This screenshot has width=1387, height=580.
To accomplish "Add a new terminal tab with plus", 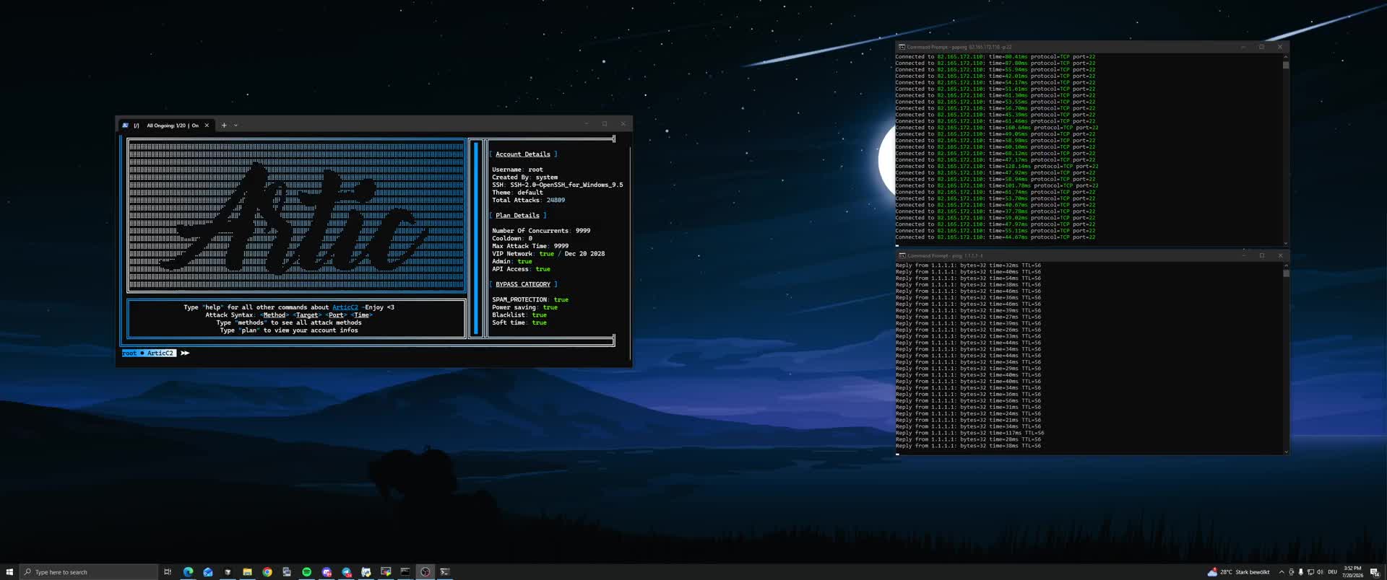I will tap(224, 126).
